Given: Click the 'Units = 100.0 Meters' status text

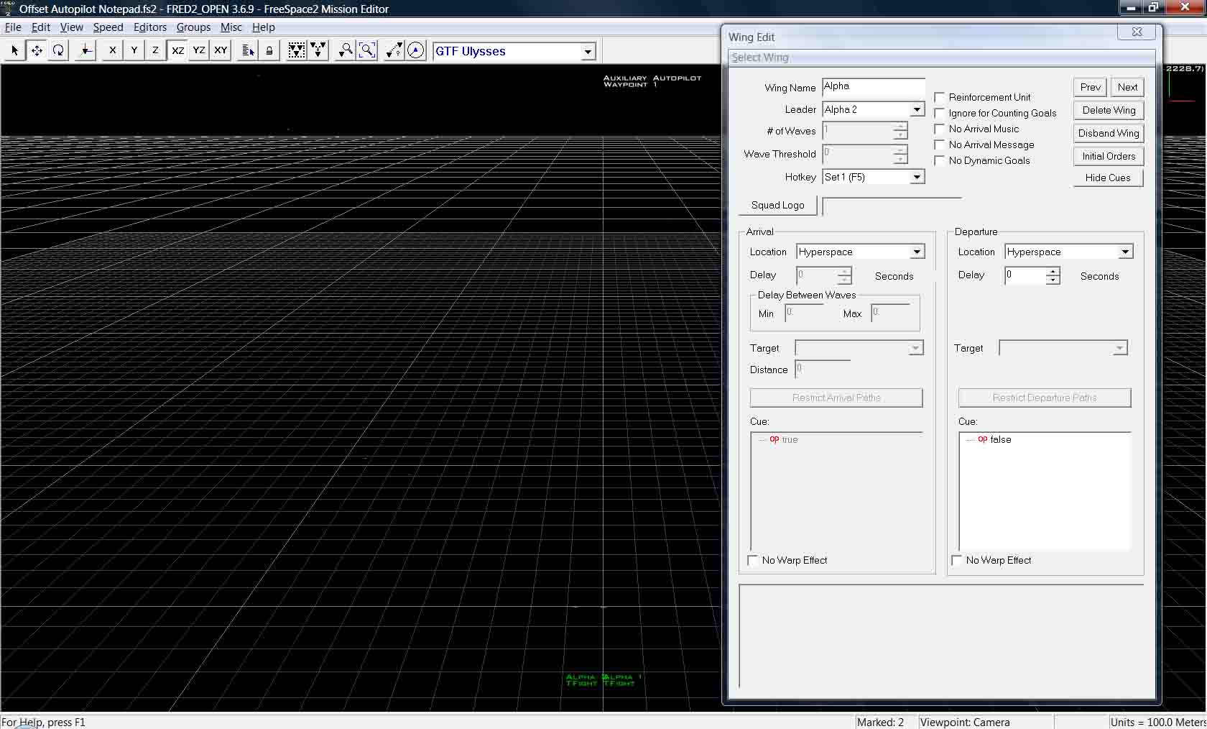Looking at the screenshot, I should (x=1157, y=722).
